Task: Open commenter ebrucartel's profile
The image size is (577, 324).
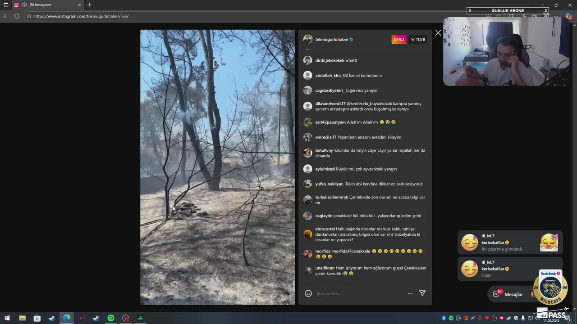Action: [325, 229]
